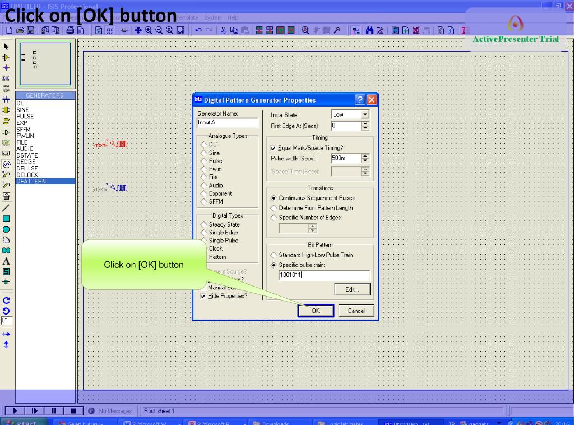Select 2D circle drawing tool
This screenshot has width=574, height=425.
pyautogui.click(x=6, y=229)
